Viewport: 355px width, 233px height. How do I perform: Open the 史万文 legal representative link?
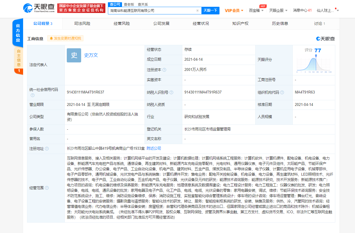click(x=91, y=55)
